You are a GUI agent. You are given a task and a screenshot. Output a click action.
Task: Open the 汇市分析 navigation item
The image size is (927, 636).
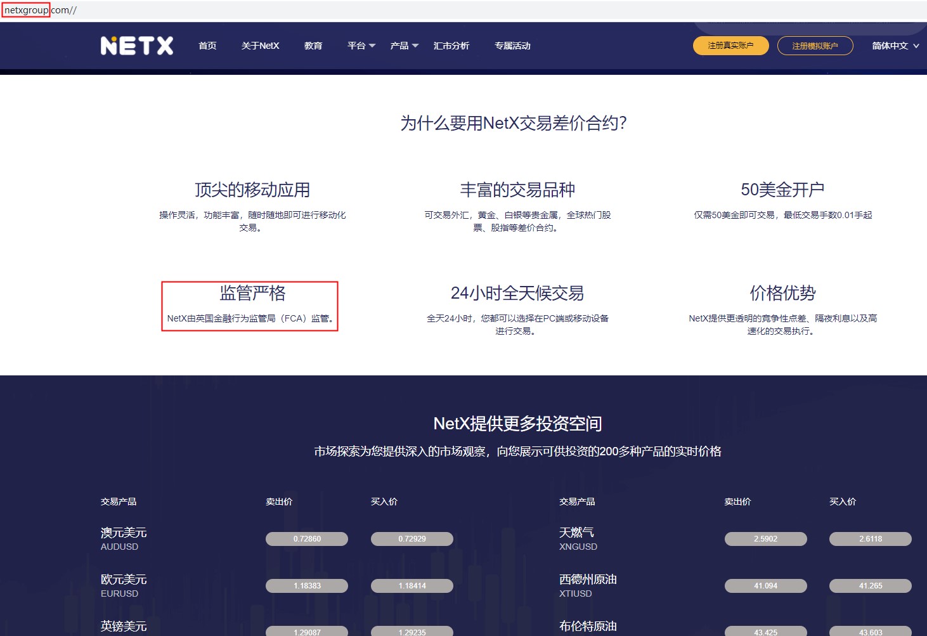[451, 45]
